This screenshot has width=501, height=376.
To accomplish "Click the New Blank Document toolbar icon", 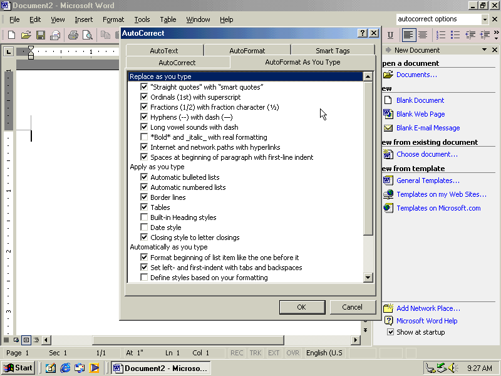I will coord(11,35).
